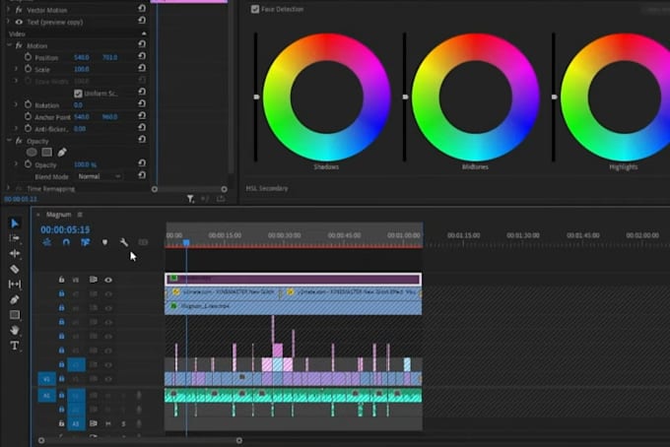Viewport: 670px width, 447px height.
Task: Toggle sync lock on the top video track
Action: click(94, 280)
